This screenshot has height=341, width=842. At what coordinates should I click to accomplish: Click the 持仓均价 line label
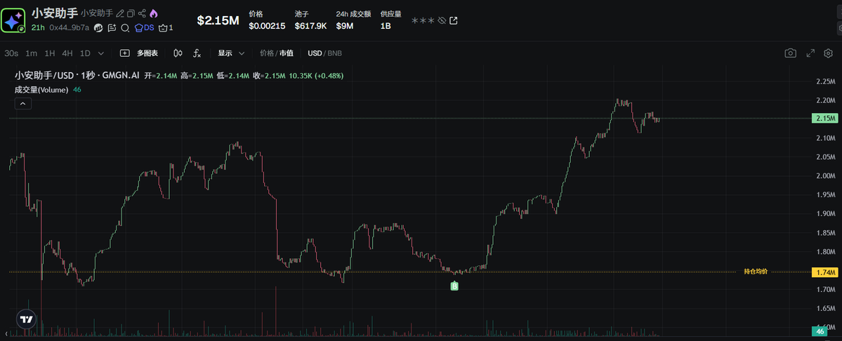pyautogui.click(x=756, y=272)
